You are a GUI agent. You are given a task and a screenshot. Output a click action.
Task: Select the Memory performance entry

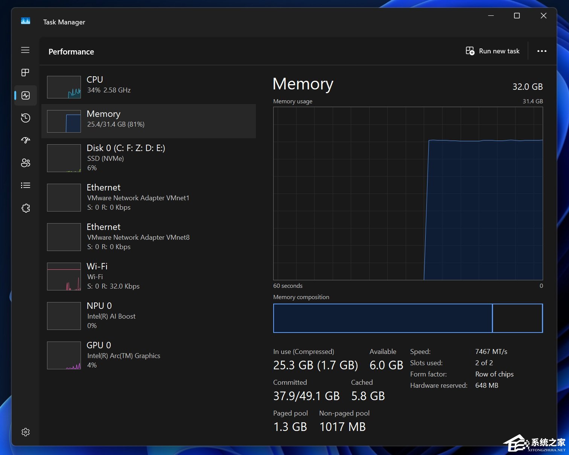tap(149, 121)
